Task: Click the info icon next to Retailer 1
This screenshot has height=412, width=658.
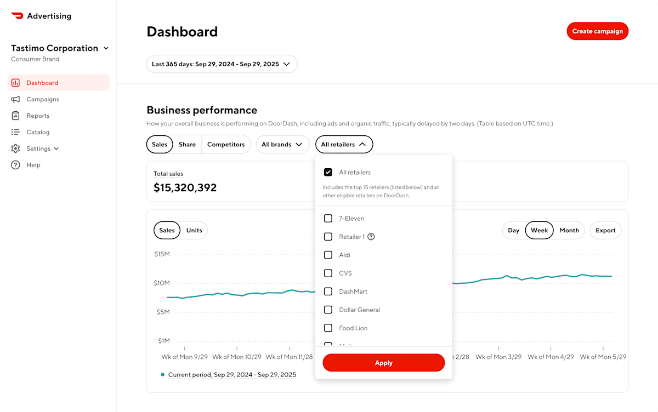Action: (x=371, y=237)
